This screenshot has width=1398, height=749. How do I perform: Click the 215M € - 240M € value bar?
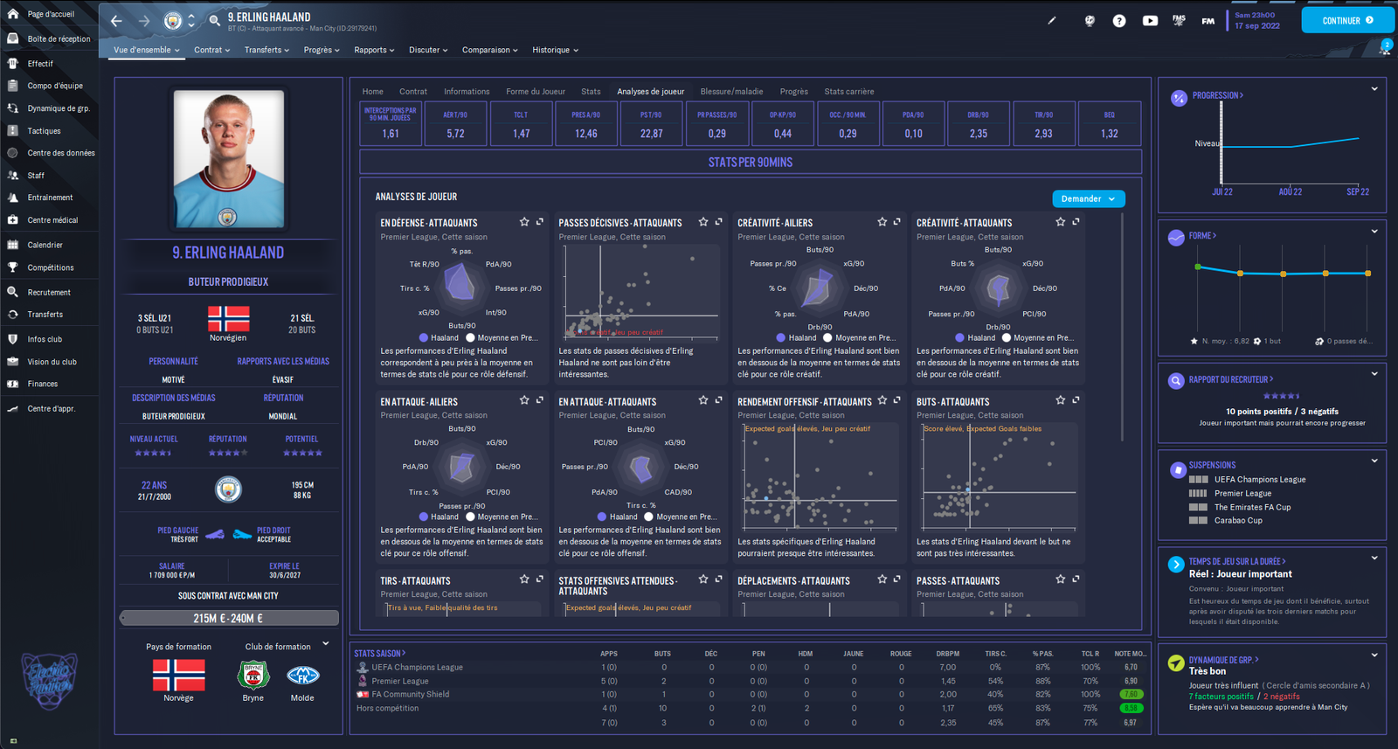point(229,618)
